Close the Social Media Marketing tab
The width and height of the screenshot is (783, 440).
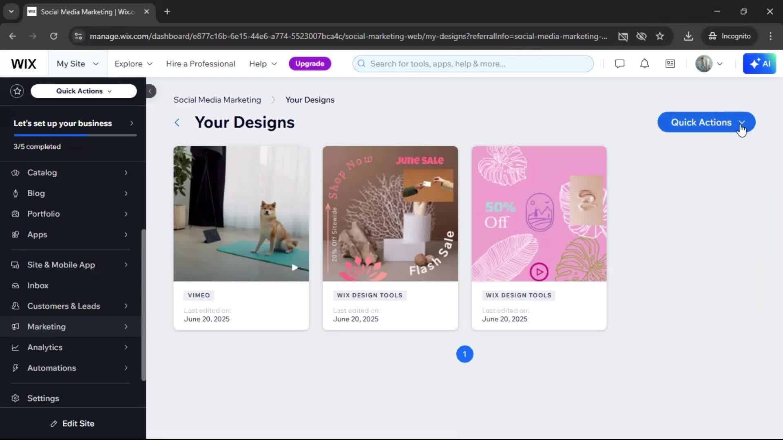[146, 12]
